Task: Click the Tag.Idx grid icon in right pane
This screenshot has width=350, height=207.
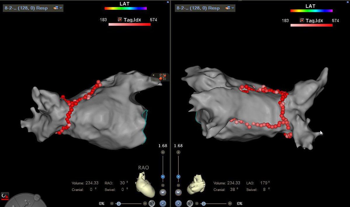Action: pyautogui.click(x=302, y=20)
